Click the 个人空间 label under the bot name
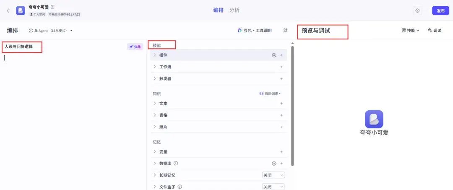This screenshot has width=453, height=190. point(38,14)
